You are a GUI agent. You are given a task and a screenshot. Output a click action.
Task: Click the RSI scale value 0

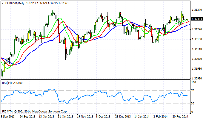click(192, 112)
